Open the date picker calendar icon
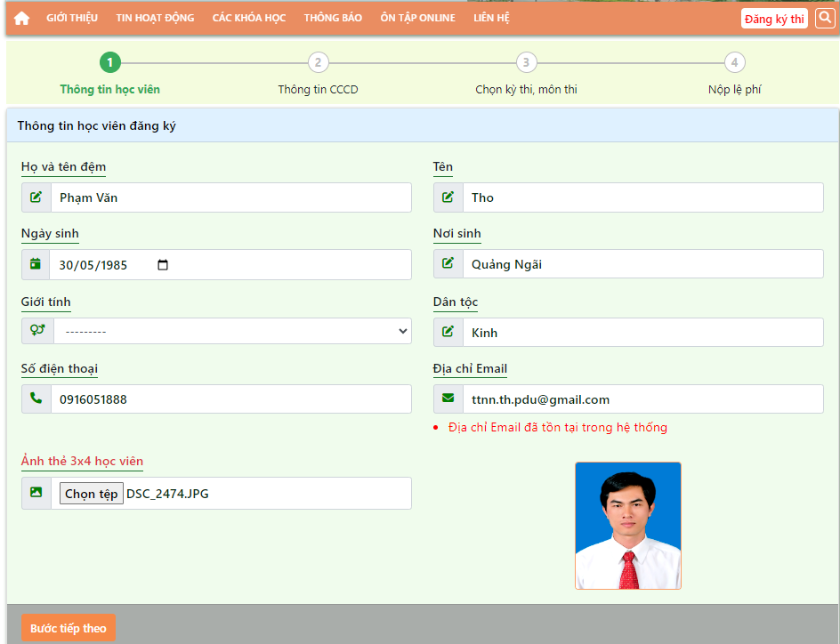Viewport: 840px width, 644px height. [162, 265]
